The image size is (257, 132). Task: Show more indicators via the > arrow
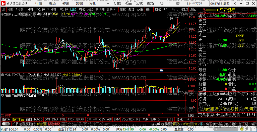(159, 119)
